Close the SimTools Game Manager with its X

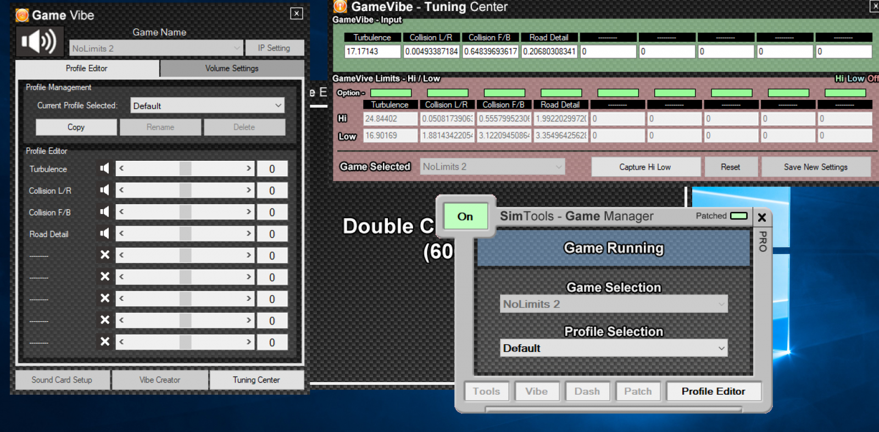point(762,217)
